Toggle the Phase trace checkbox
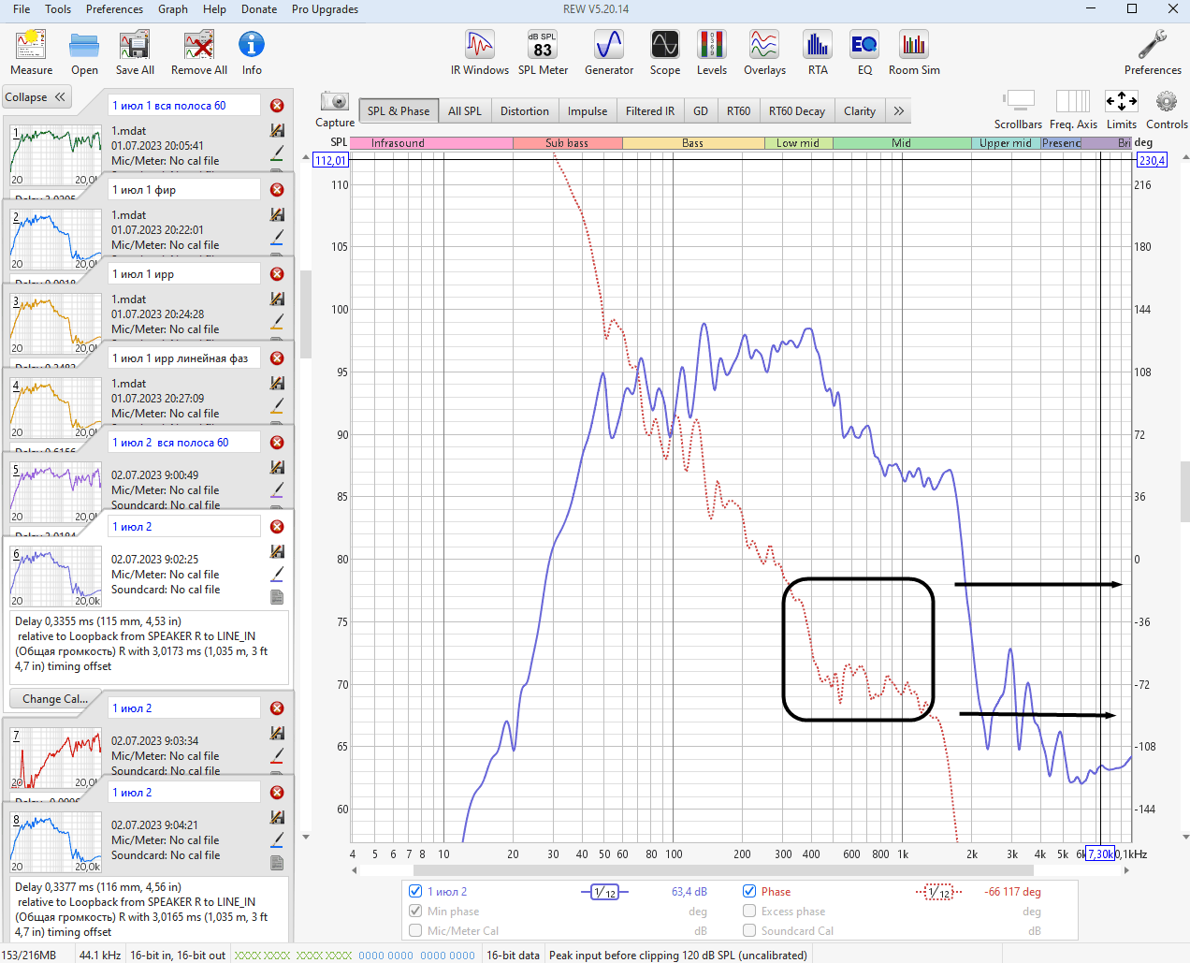This screenshot has height=963, width=1190. coord(749,891)
